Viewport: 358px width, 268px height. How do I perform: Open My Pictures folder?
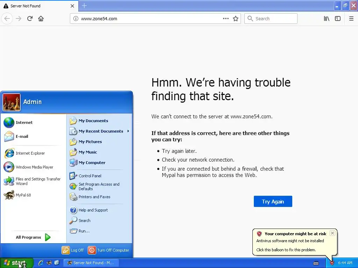[100, 142]
